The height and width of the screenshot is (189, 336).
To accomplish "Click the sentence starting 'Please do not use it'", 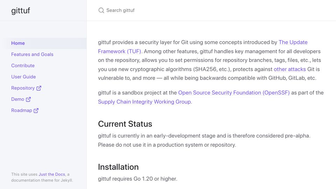I will point(167,145).
